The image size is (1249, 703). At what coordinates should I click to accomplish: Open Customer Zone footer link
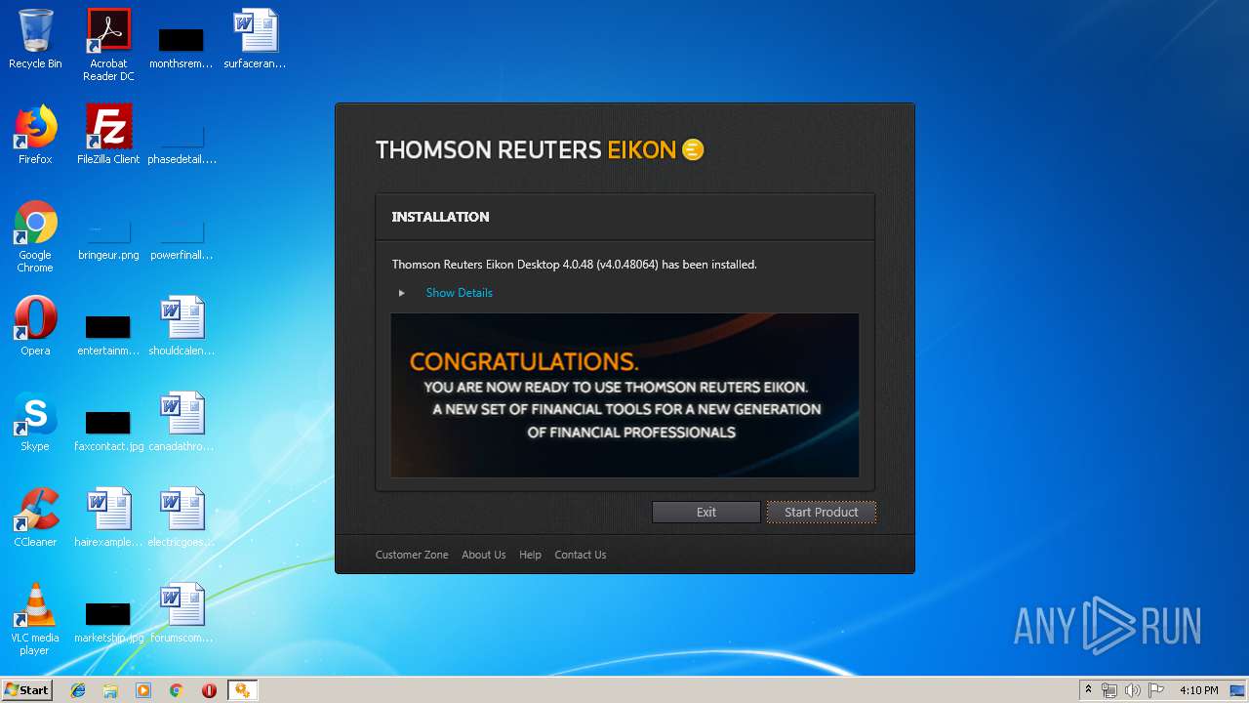[x=412, y=555]
